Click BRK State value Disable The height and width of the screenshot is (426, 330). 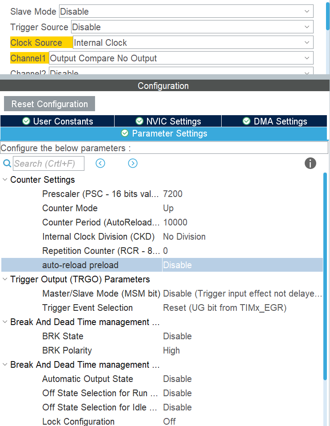(177, 336)
